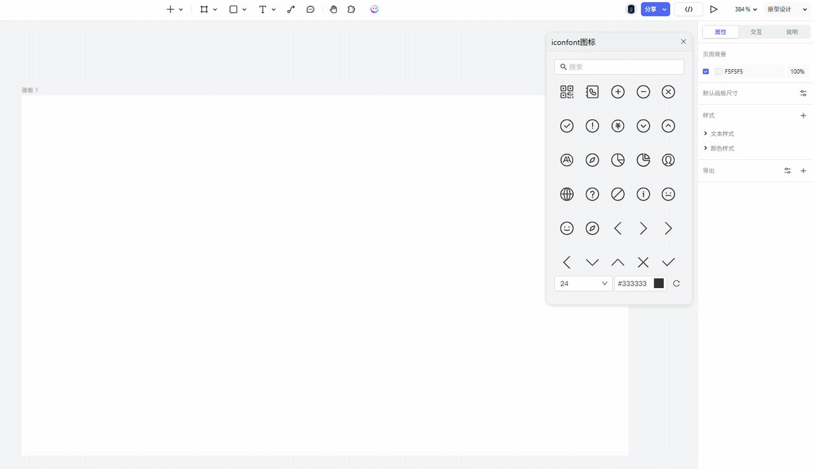Viewport: 813px width, 469px height.
Task: Insert the circled checkmark icon
Action: click(567, 126)
